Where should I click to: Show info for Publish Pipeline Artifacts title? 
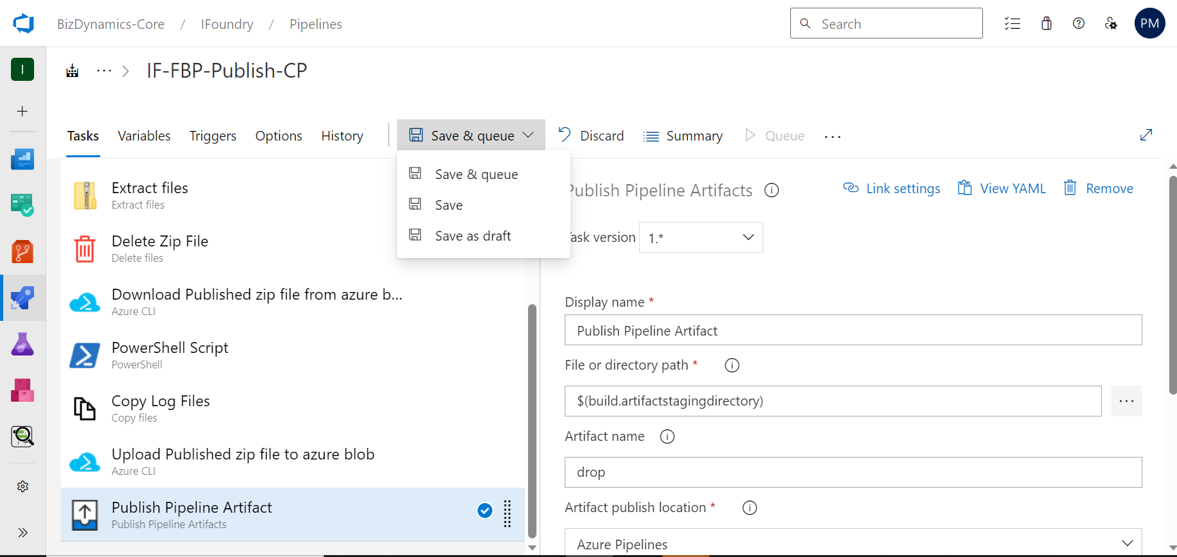click(772, 191)
